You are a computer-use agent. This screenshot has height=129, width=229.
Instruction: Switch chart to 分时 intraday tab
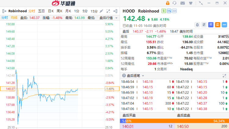point(32,11)
